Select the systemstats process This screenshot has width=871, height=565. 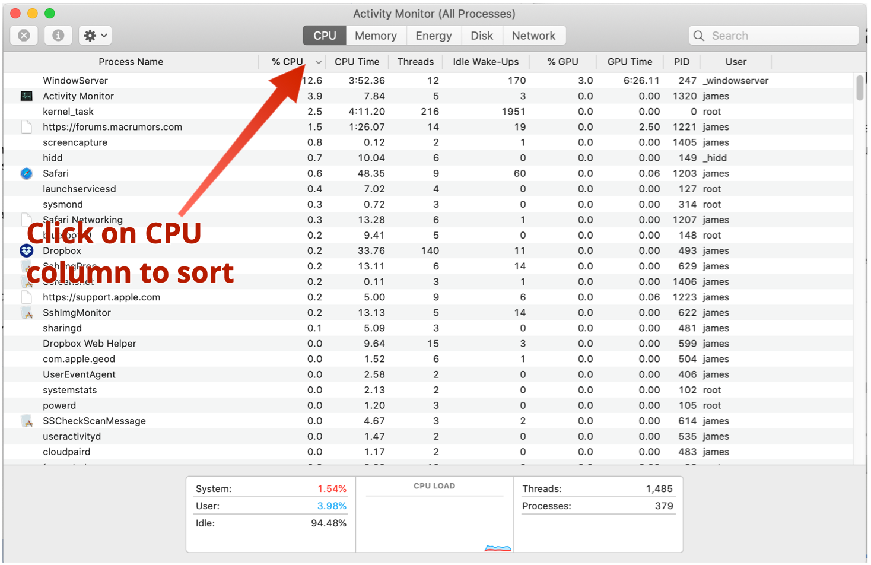[x=69, y=390]
